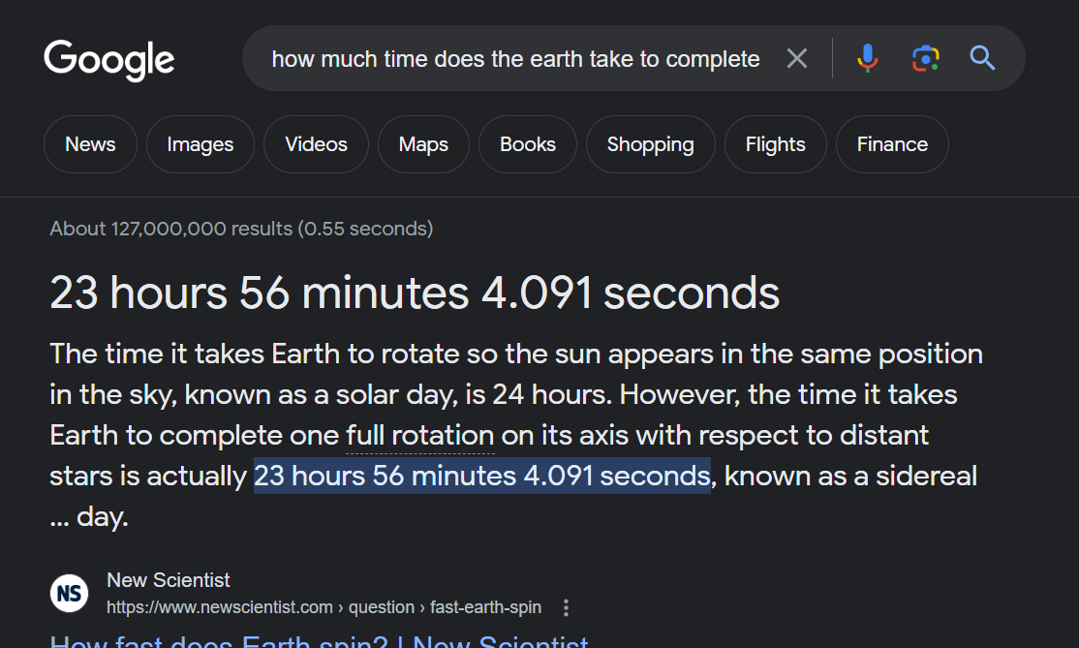Click the New Scientist NS favicon
This screenshot has width=1079, height=648.
[x=70, y=593]
